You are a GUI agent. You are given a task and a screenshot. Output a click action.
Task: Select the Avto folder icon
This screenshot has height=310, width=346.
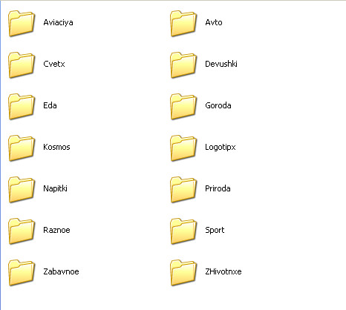183,24
